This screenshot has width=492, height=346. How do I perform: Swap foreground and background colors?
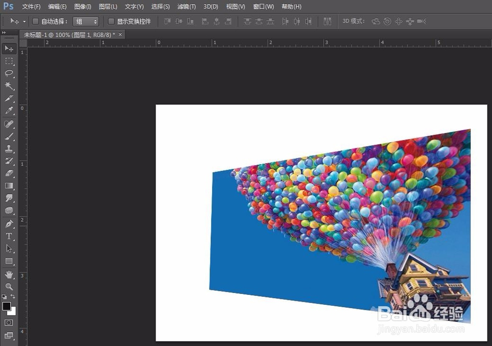(13, 296)
